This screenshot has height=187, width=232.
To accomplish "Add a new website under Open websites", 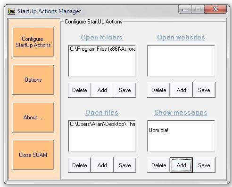I will [x=182, y=90].
